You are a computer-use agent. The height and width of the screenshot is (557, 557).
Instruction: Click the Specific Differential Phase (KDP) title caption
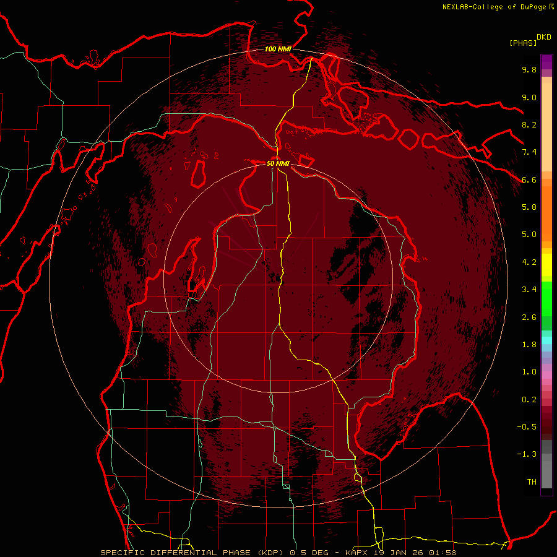click(x=193, y=553)
